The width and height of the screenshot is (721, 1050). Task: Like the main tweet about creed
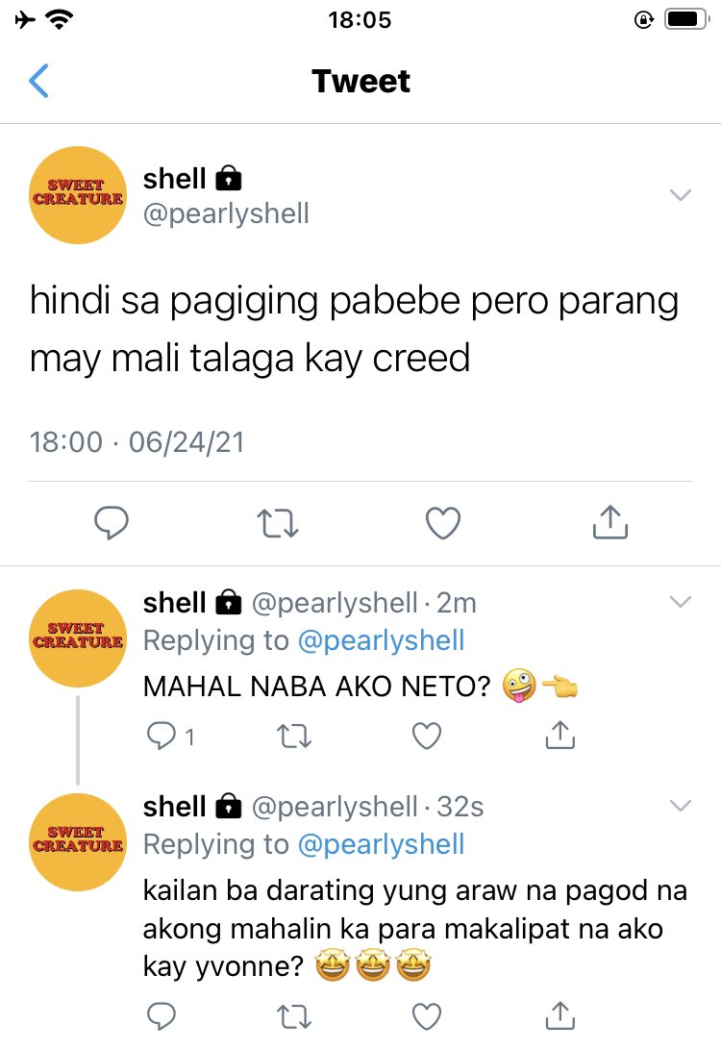(443, 523)
